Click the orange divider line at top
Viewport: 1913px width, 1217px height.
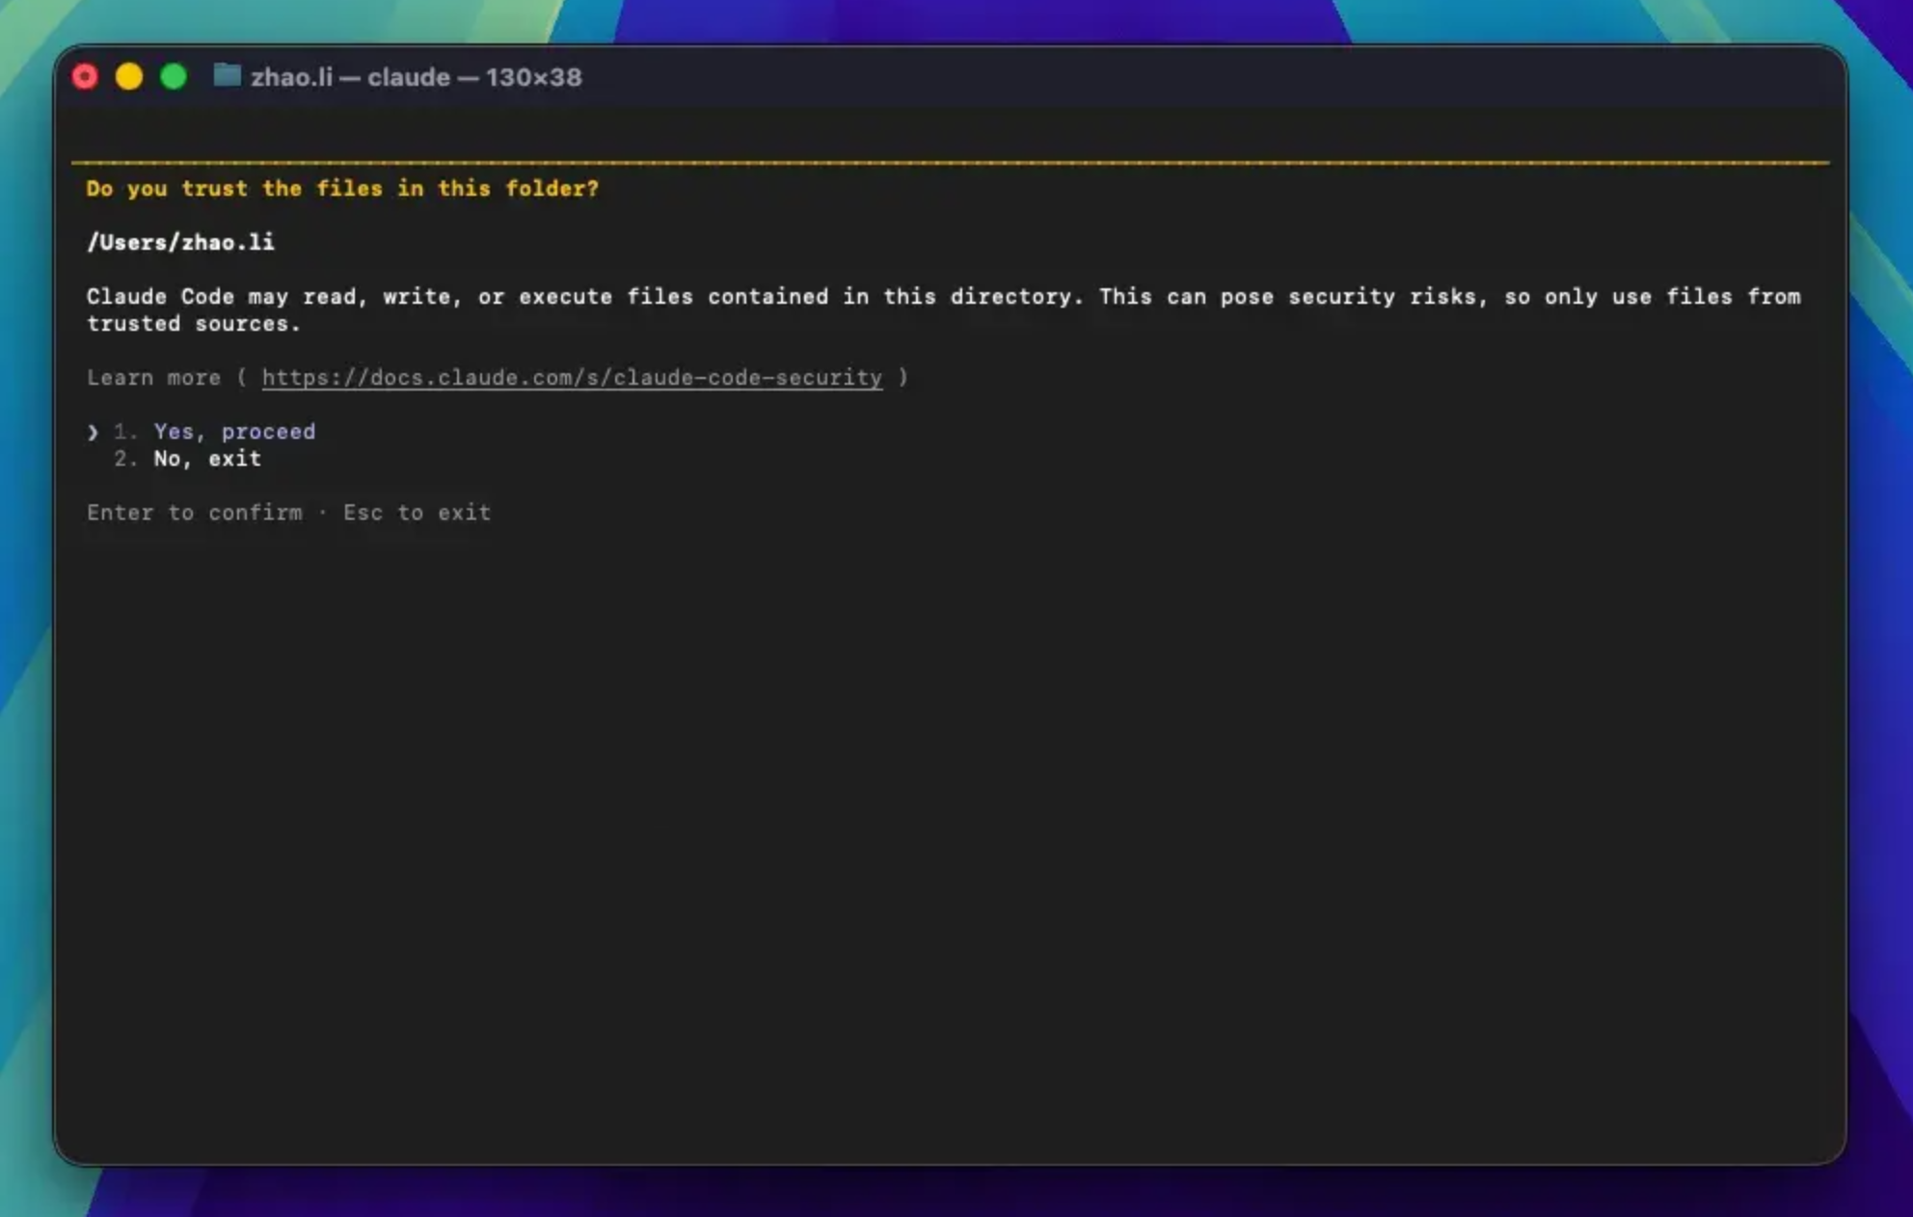(950, 162)
